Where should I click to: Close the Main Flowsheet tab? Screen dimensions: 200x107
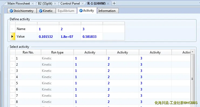coord(33,4)
